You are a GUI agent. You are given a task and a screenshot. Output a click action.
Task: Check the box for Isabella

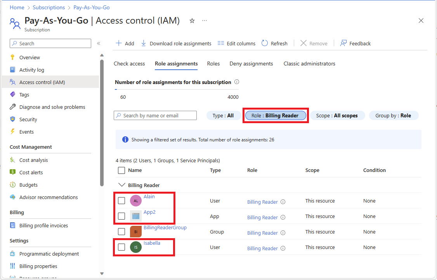click(x=121, y=247)
